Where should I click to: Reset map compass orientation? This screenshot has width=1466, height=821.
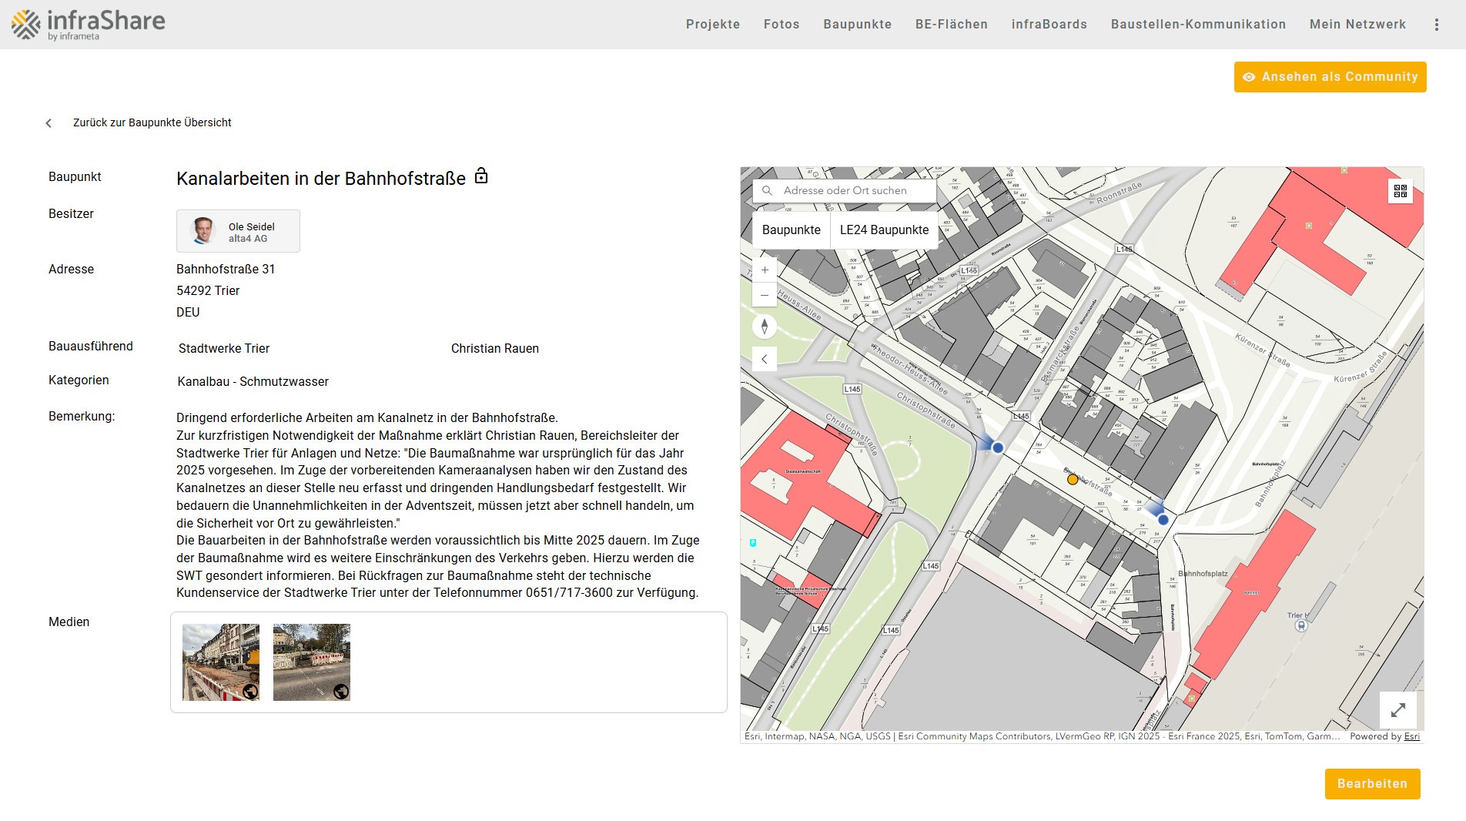click(765, 327)
